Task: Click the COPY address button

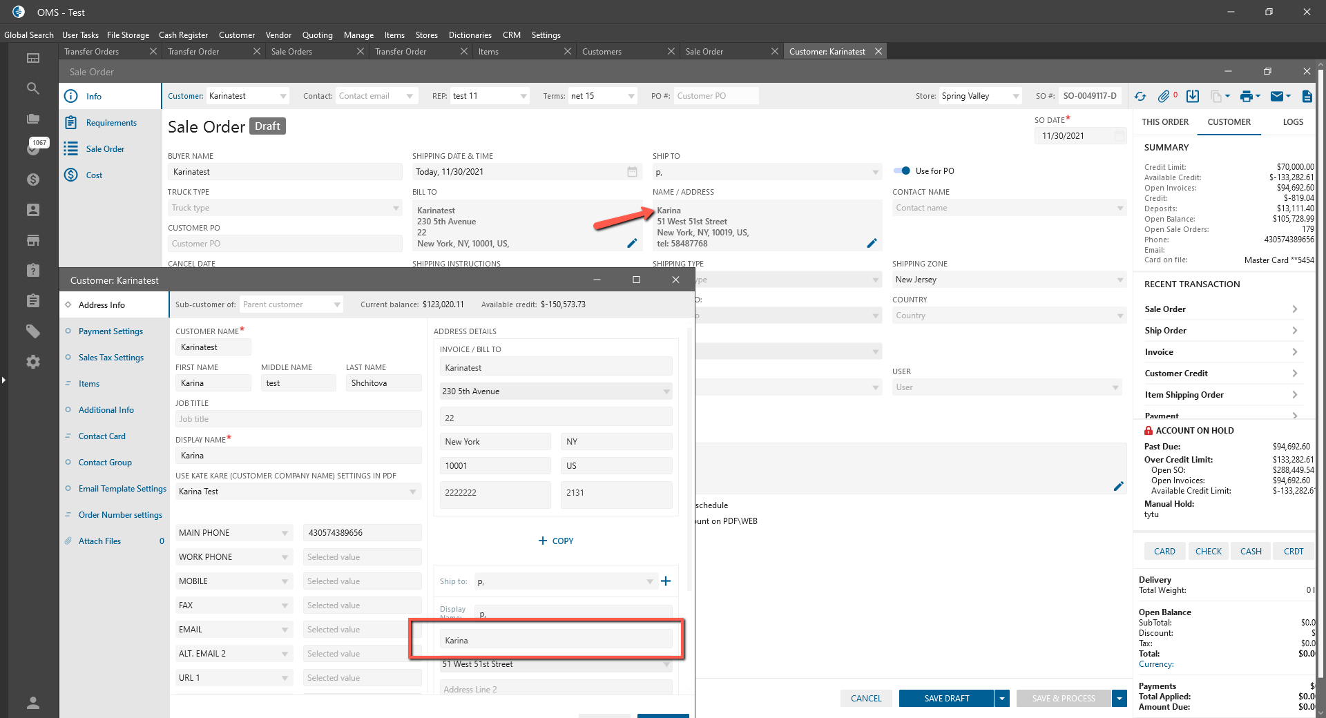Action: pyautogui.click(x=556, y=541)
